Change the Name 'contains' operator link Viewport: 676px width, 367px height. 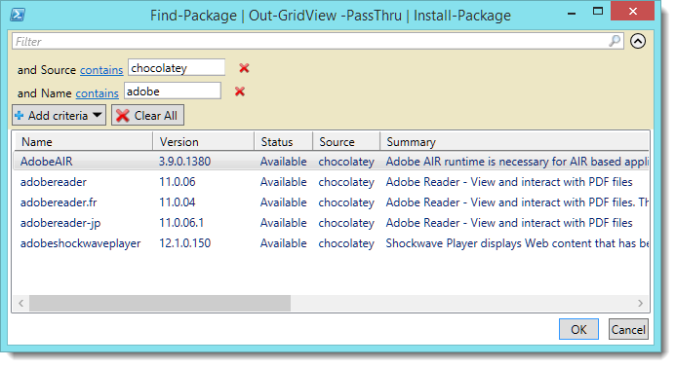[x=97, y=92]
